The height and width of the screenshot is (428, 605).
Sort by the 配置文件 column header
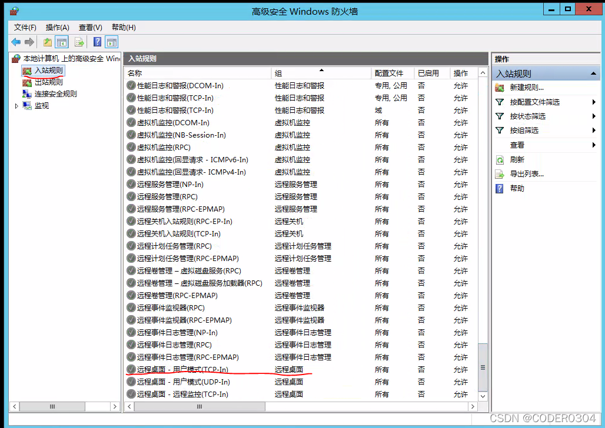393,73
